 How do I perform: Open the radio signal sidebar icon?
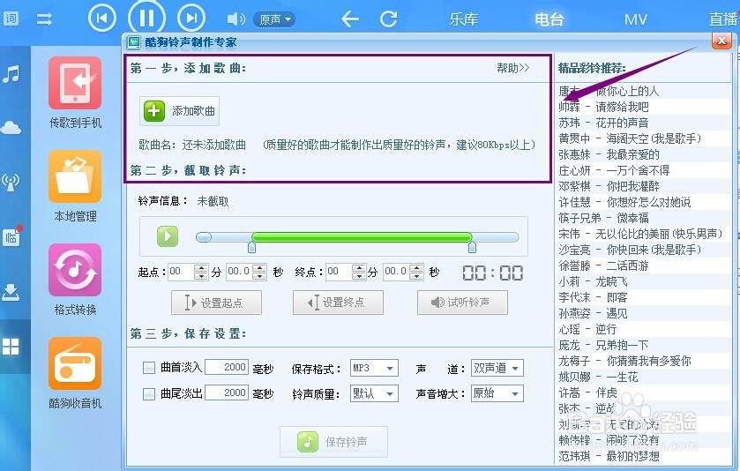[11, 182]
